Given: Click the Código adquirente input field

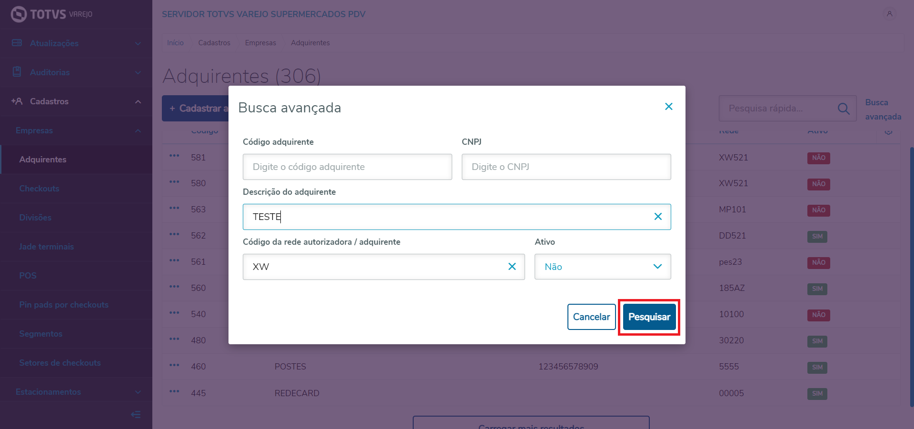Looking at the screenshot, I should coord(347,167).
